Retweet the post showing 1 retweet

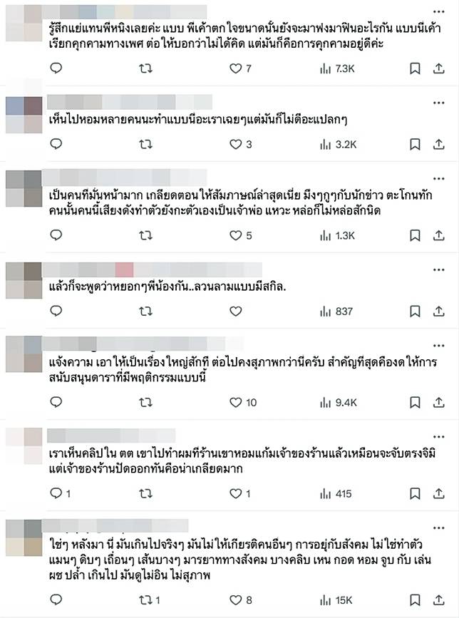coord(150,600)
